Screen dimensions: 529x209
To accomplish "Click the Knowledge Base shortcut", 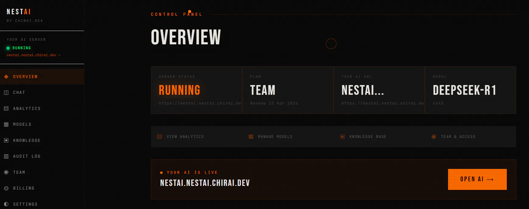I will 379,137.
